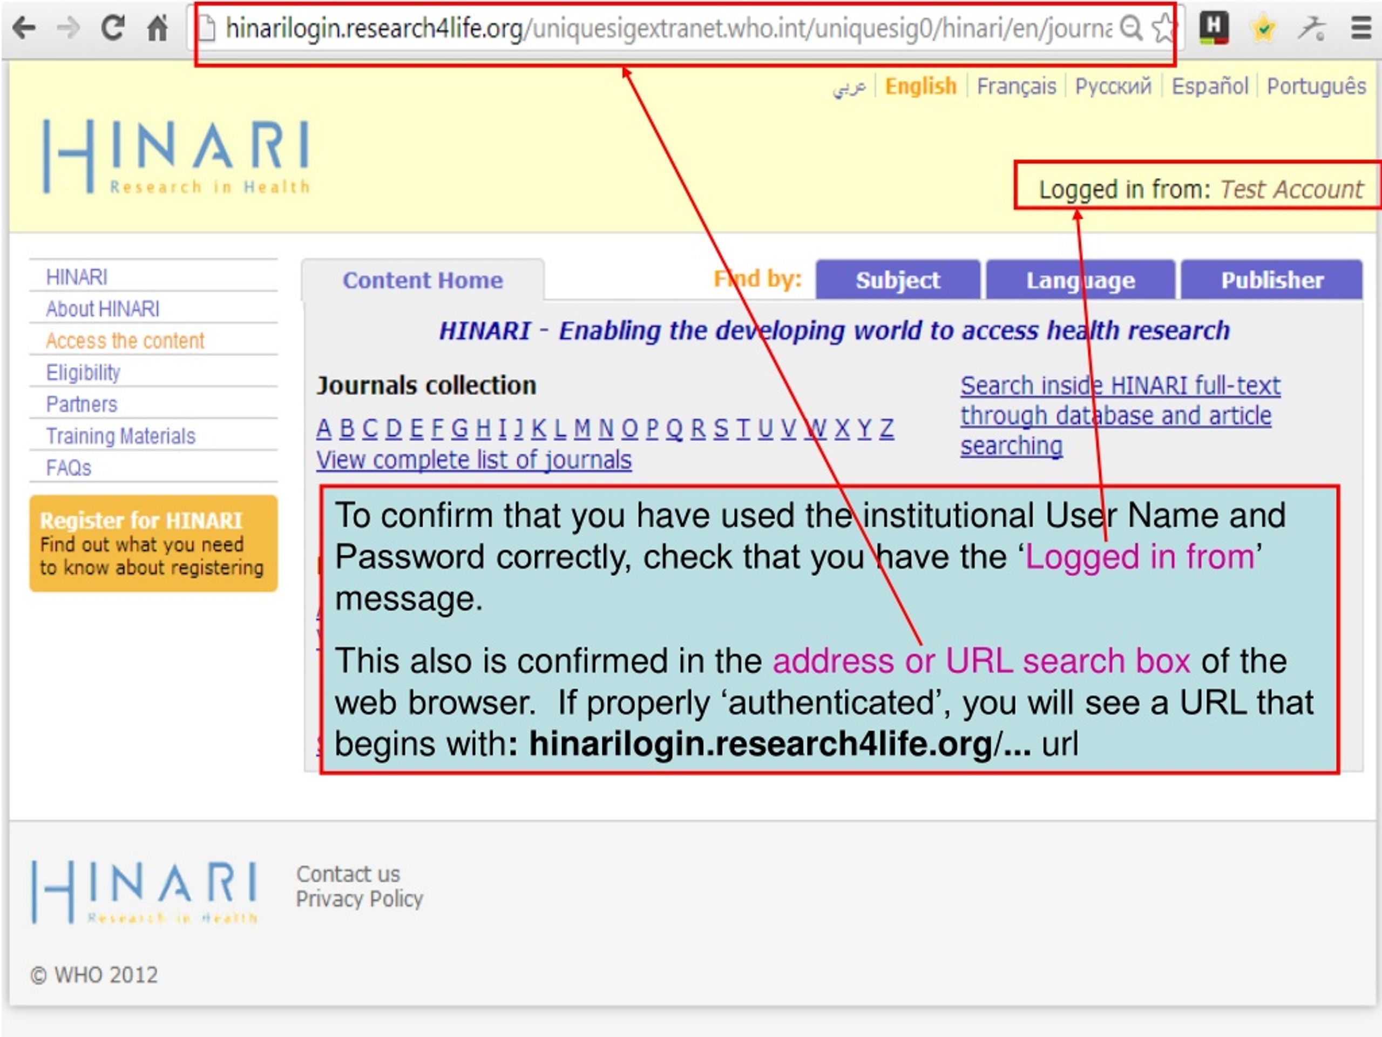The image size is (1382, 1037).
Task: Click journals letter C link
Action: pyautogui.click(x=370, y=429)
